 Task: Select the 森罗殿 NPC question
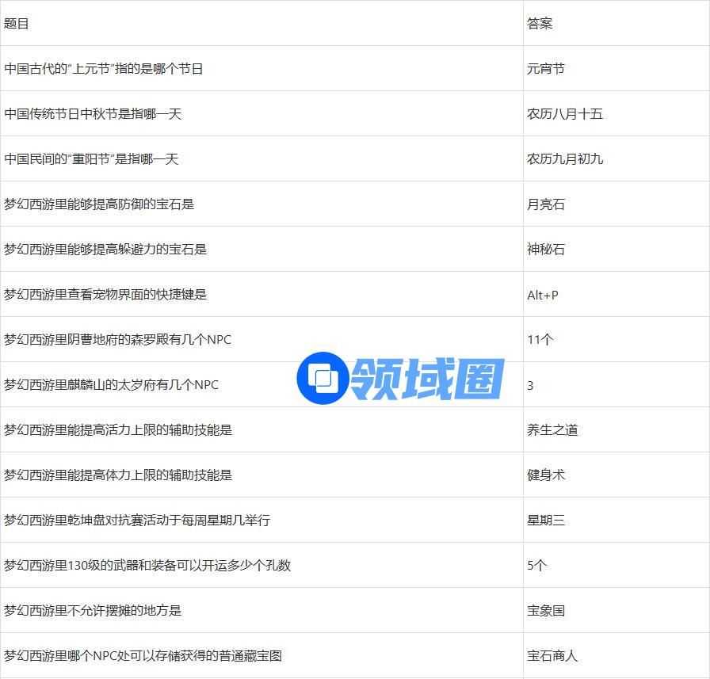pyautogui.click(x=117, y=340)
